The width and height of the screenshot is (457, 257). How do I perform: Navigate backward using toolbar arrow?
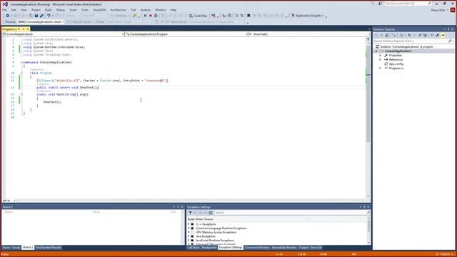tap(8, 16)
